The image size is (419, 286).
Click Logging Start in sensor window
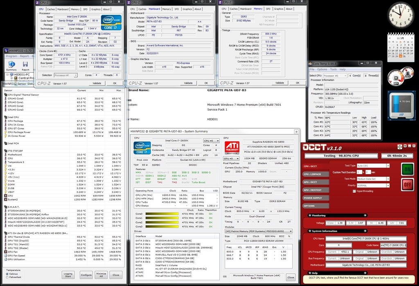(68, 275)
